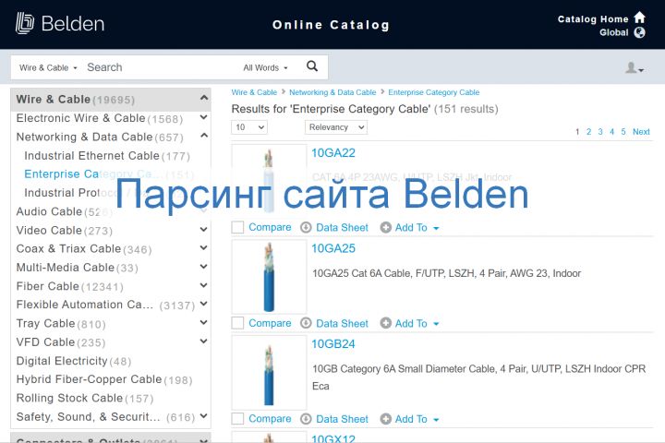Open the results-per-page dropdown showing 10
This screenshot has width=665, height=443.
[249, 127]
